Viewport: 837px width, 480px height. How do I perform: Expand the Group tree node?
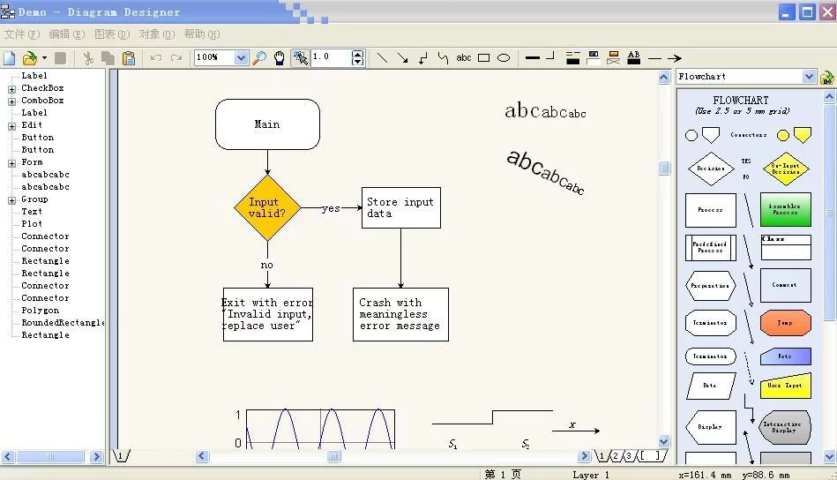tap(12, 199)
